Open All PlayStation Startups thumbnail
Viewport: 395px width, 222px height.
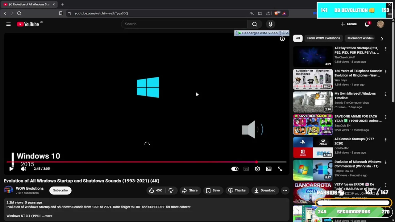click(x=313, y=56)
